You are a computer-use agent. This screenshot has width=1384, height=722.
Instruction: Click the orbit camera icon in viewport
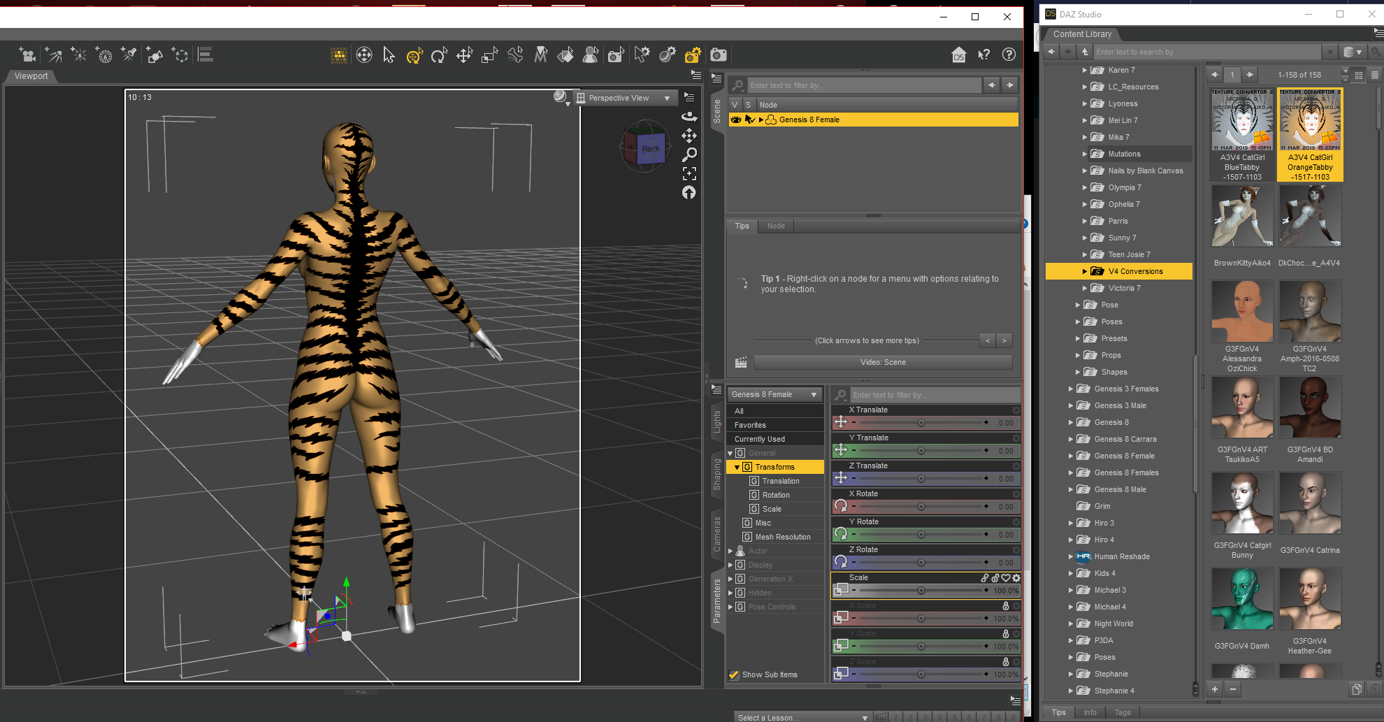[689, 116]
